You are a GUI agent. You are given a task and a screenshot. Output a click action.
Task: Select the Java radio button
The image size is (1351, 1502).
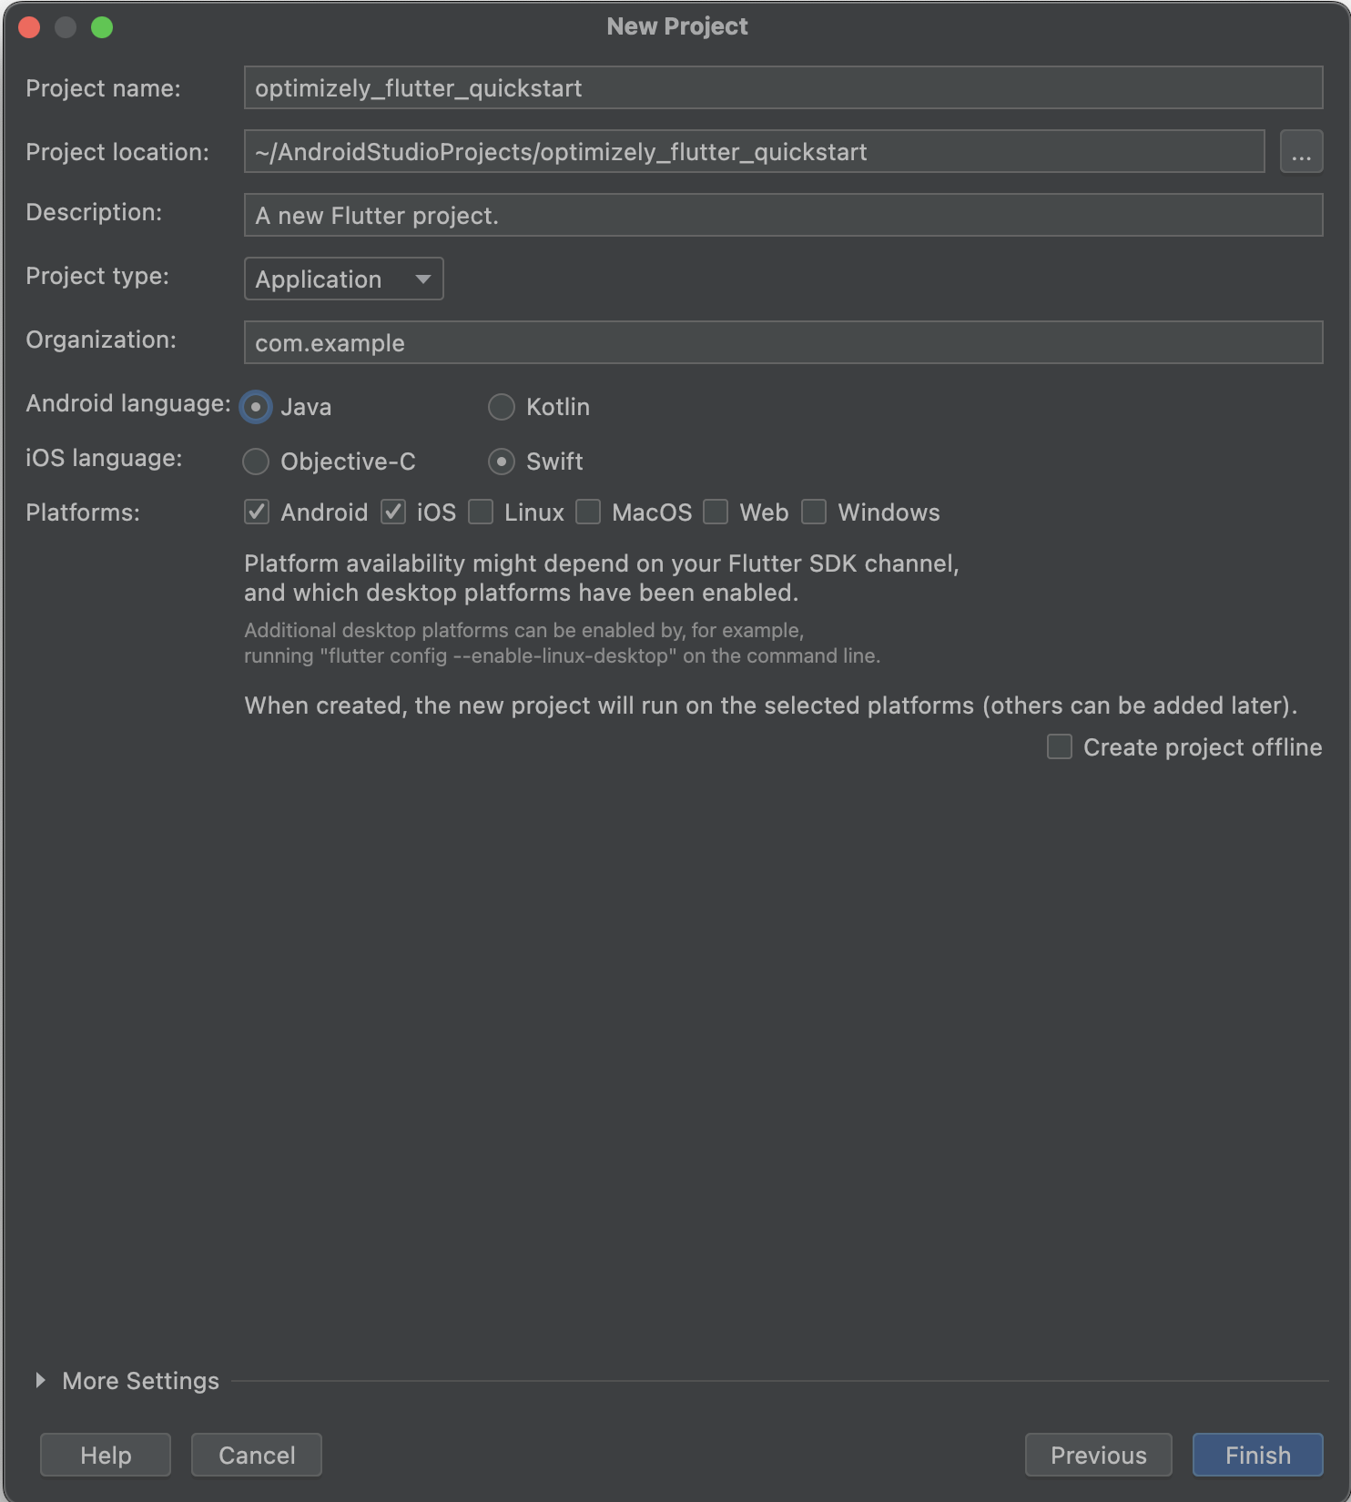pyautogui.click(x=256, y=407)
